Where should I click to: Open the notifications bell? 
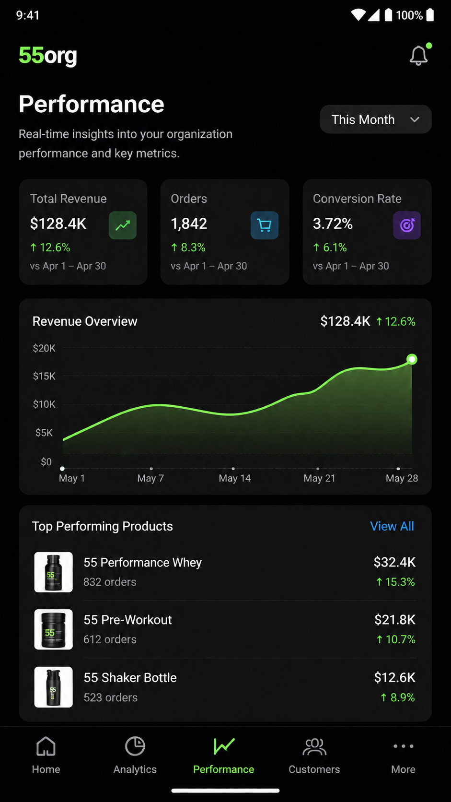click(x=419, y=55)
